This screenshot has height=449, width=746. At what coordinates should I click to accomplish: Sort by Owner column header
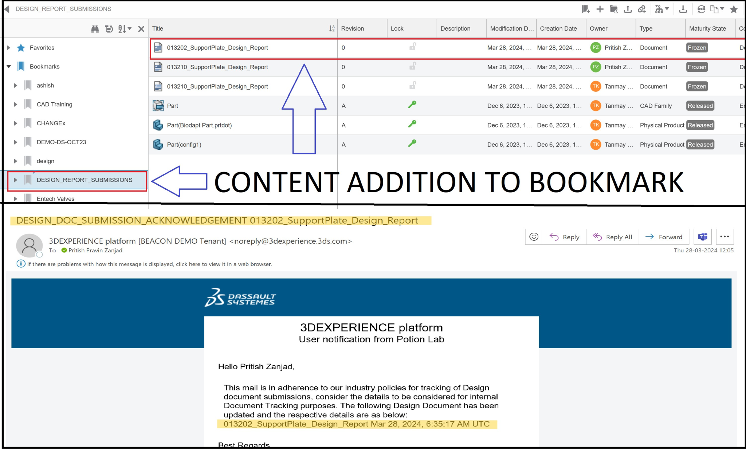[598, 29]
